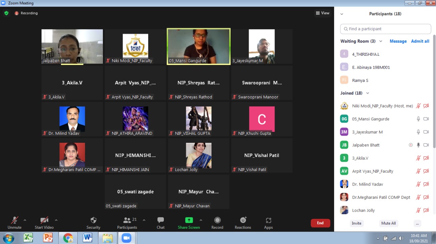Open File Explorer from the taskbar
The image size is (436, 244).
(x=107, y=238)
